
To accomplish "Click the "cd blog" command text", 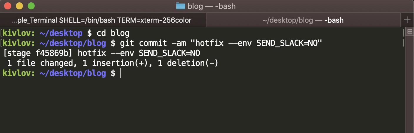I will tap(113, 33).
